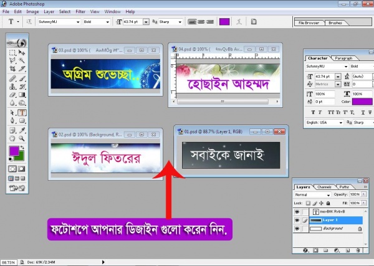Viewport: 374px width, 266px height.
Task: Select the Rectangle shape tool
Action: [x=22, y=121]
